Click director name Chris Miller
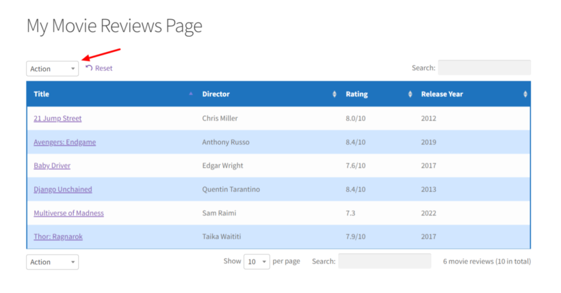The height and width of the screenshot is (293, 561). 220,118
